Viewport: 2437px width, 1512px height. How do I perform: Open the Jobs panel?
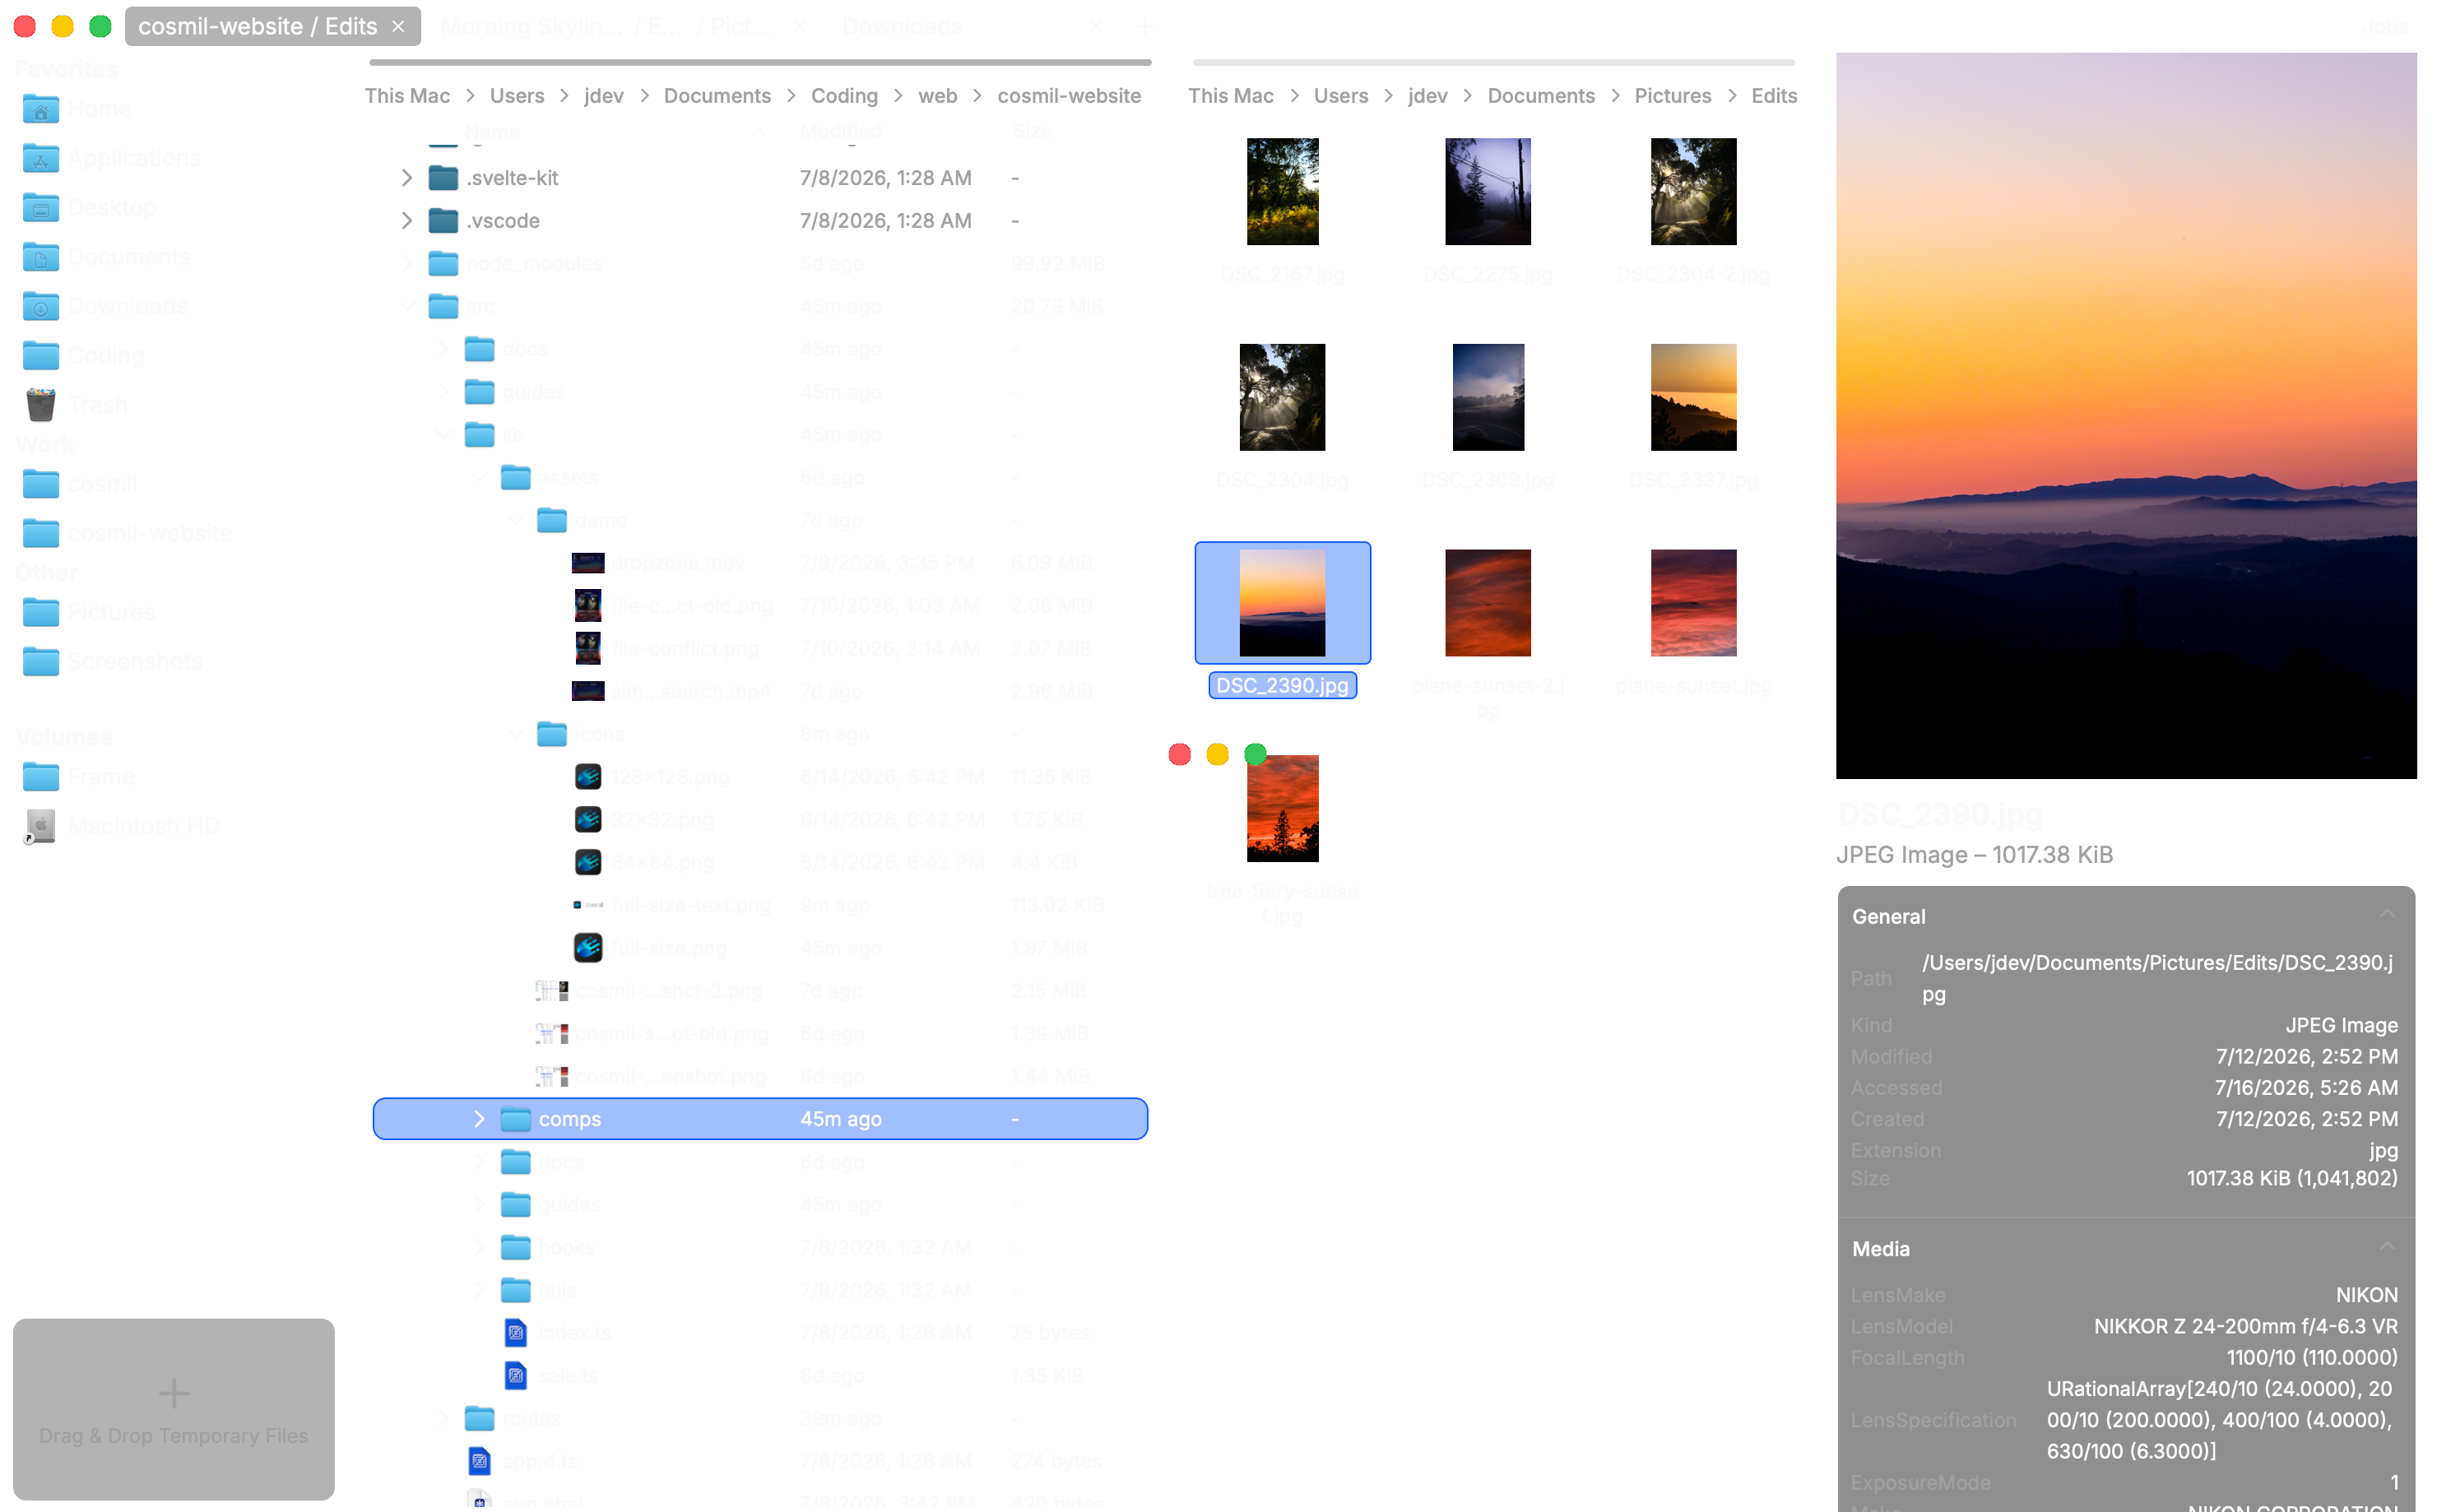[2385, 27]
